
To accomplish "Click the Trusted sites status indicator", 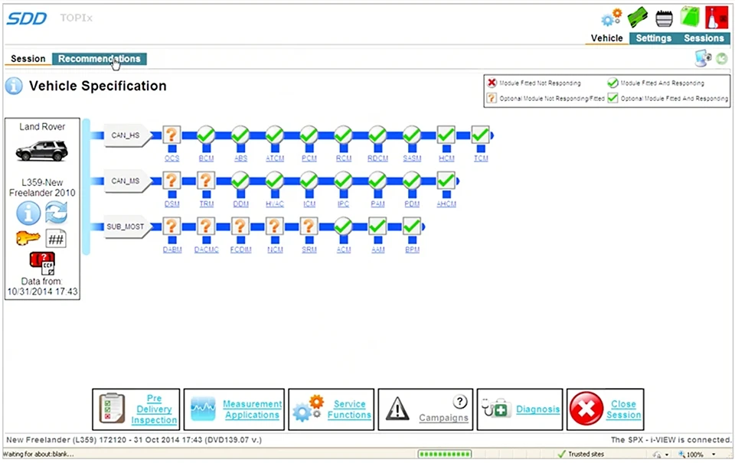I will (x=581, y=454).
